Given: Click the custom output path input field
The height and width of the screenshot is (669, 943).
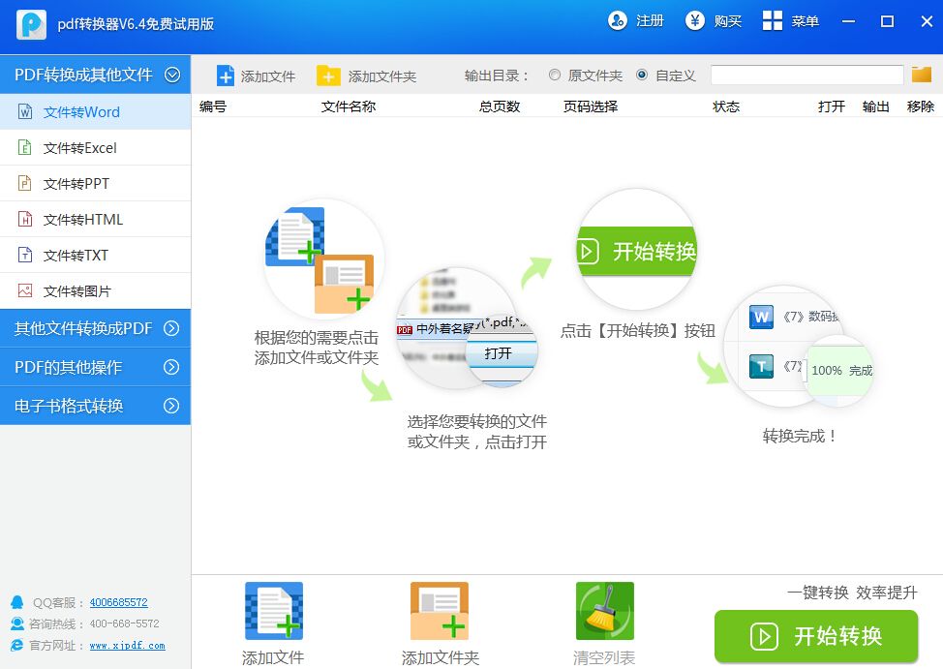Looking at the screenshot, I should pos(806,75).
